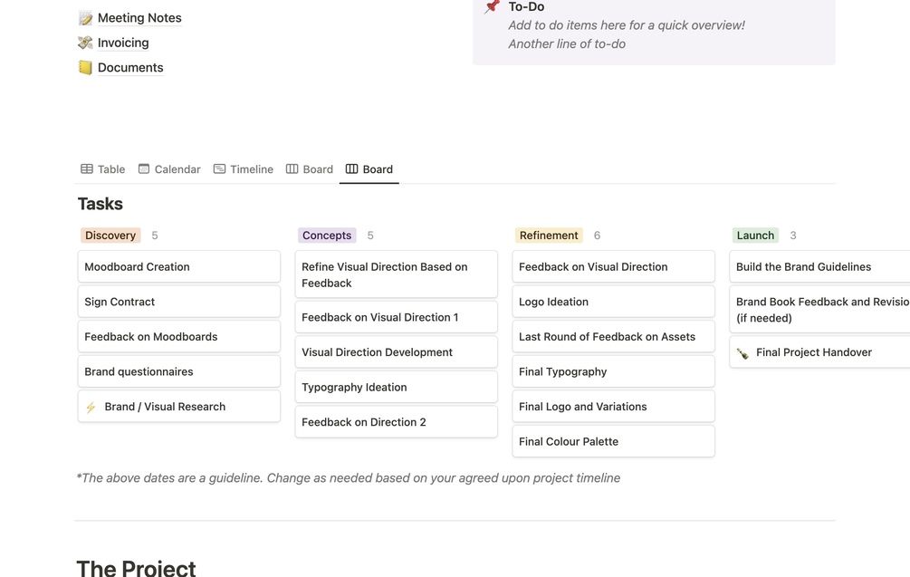Screen dimensions: 910x577
Task: Click the yellow Refinement group tag
Action: coord(549,236)
